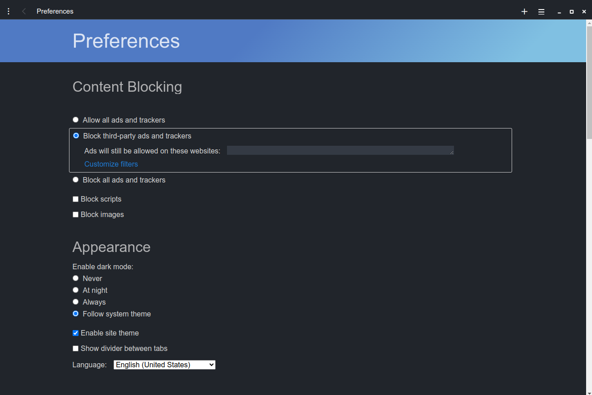Image resolution: width=592 pixels, height=395 pixels.
Task: Click the back navigation arrow
Action: point(23,11)
